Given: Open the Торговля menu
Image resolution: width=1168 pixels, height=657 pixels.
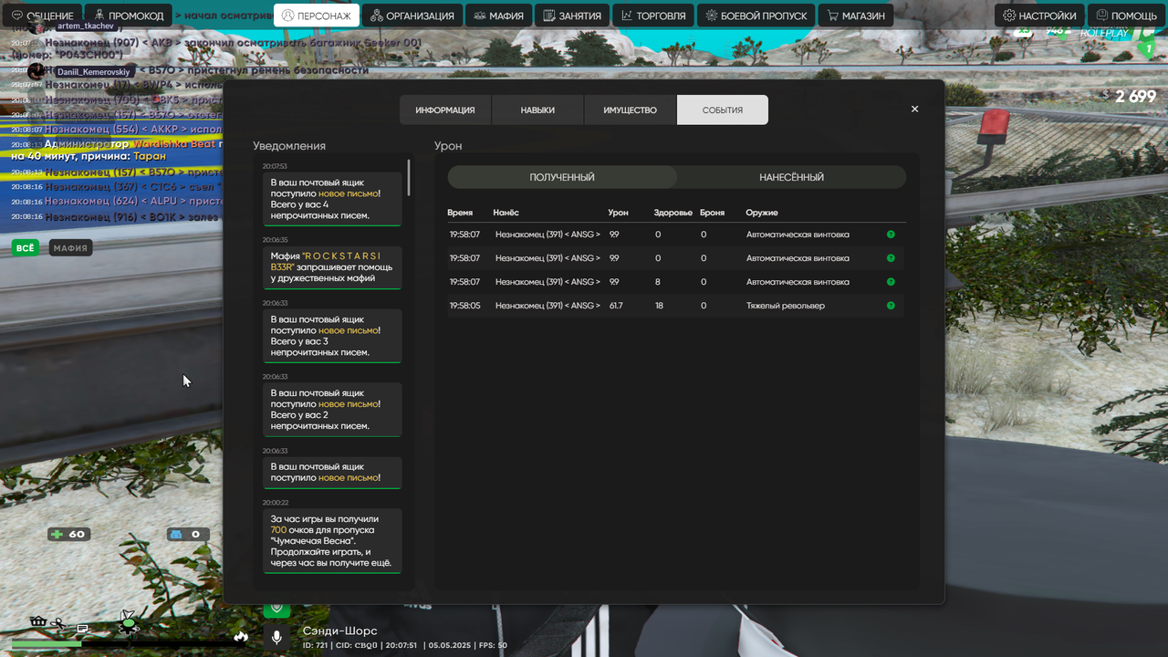Looking at the screenshot, I should 653,16.
